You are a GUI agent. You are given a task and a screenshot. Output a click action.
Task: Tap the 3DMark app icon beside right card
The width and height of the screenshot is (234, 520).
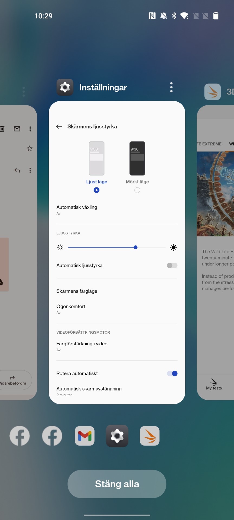[213, 92]
